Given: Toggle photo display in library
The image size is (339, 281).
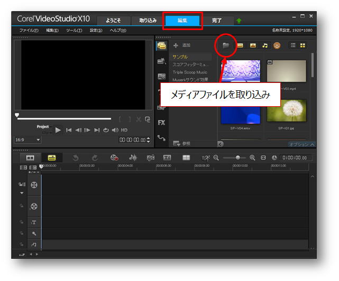Looking at the screenshot, I should (253, 45).
